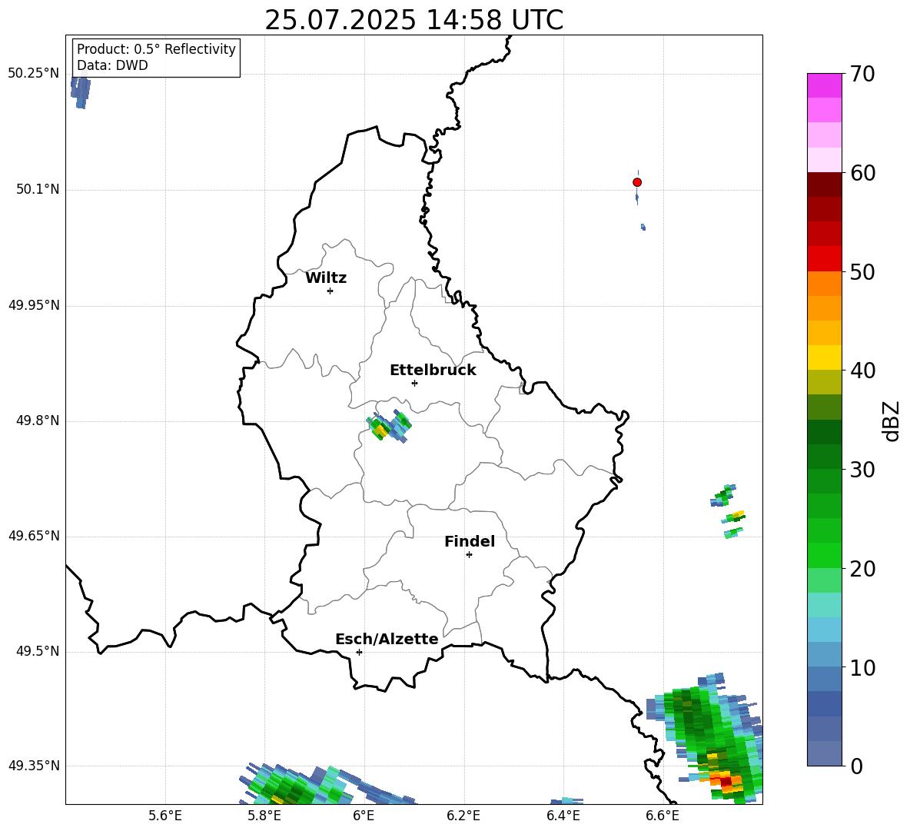This screenshot has height=831, width=910.
Task: Click the Esch/Alzette city label
Action: click(x=387, y=639)
